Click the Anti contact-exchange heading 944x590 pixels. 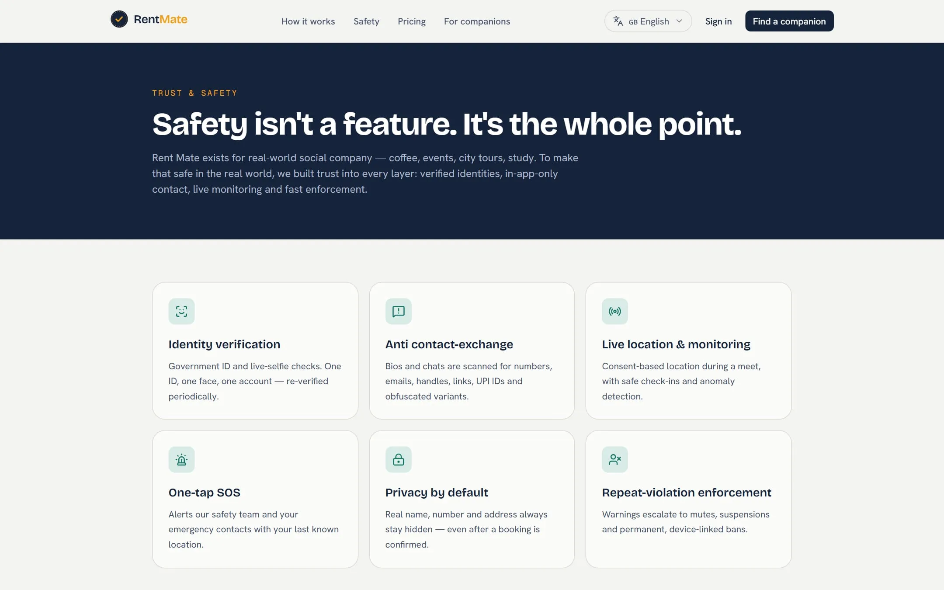[449, 344]
